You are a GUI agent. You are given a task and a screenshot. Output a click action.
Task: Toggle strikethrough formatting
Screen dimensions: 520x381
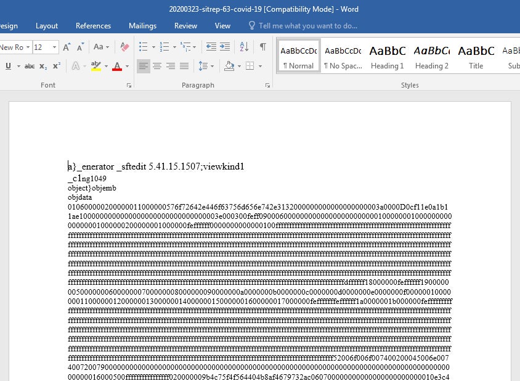pos(29,66)
